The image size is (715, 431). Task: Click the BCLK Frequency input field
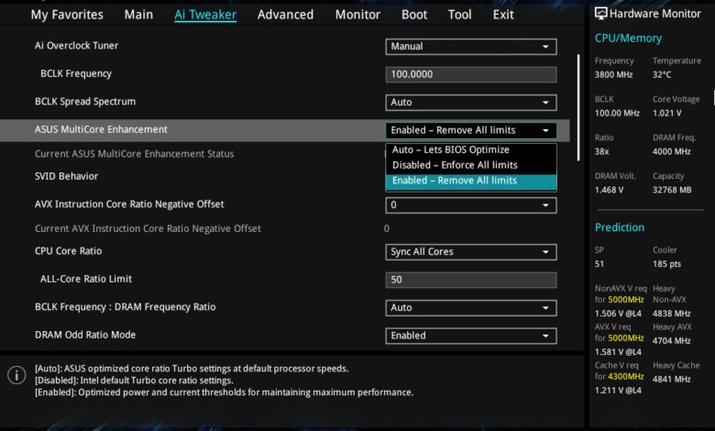coord(471,74)
